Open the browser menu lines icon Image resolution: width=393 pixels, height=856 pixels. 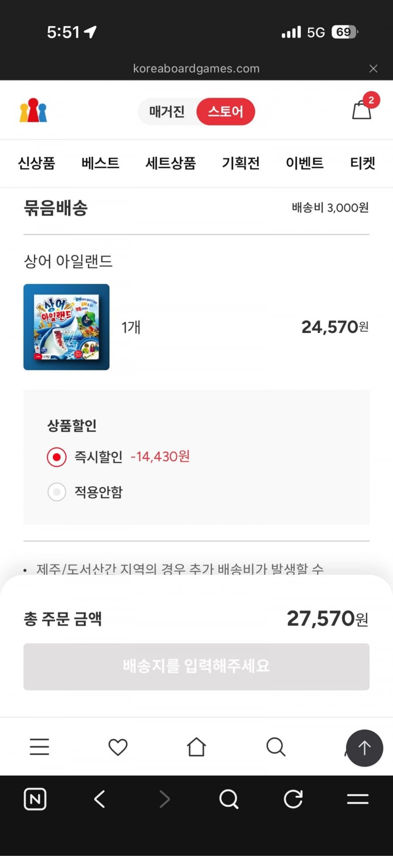[x=358, y=799]
